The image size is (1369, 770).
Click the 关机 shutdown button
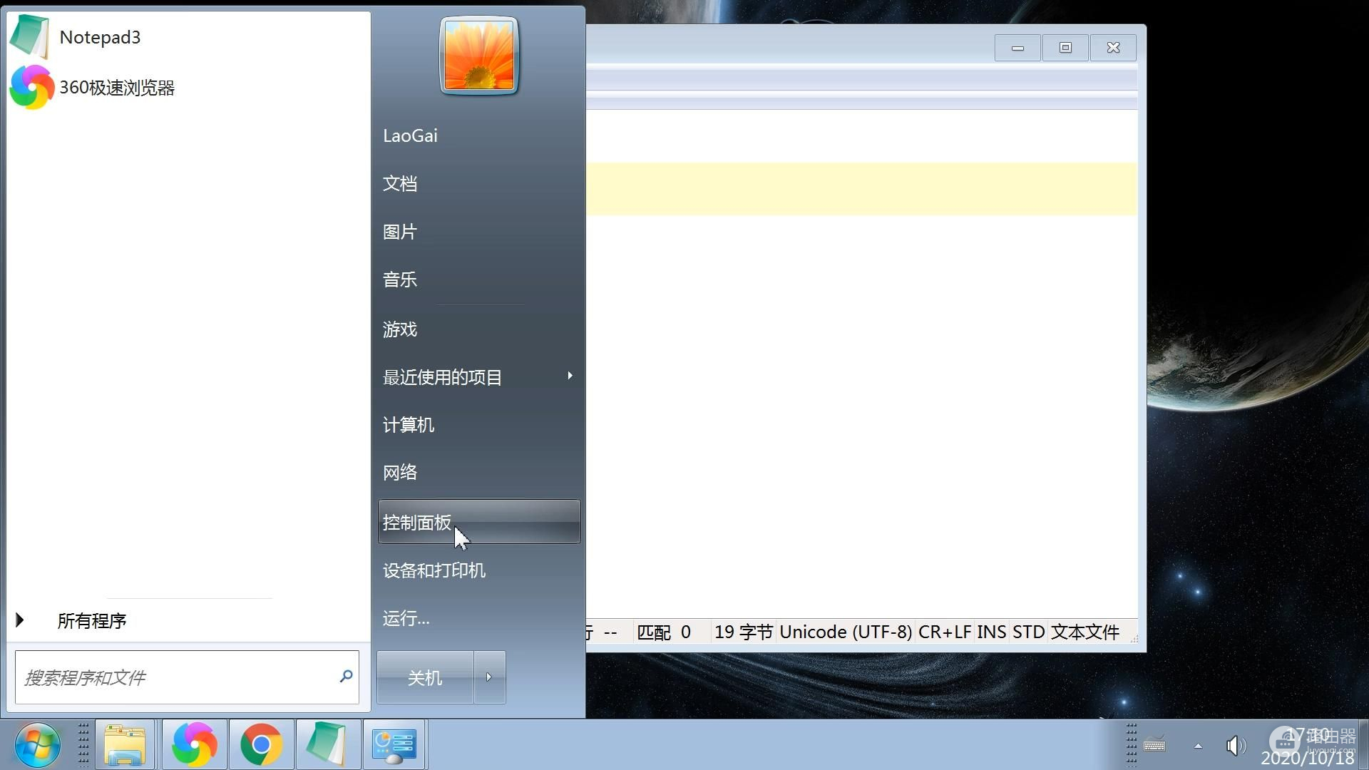tap(425, 677)
